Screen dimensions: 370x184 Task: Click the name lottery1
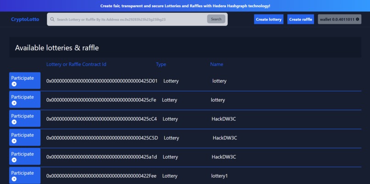[219, 176]
